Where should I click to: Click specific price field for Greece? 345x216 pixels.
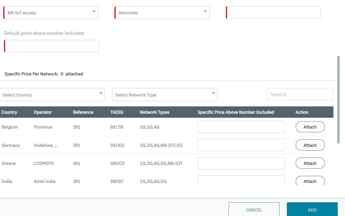241,163
